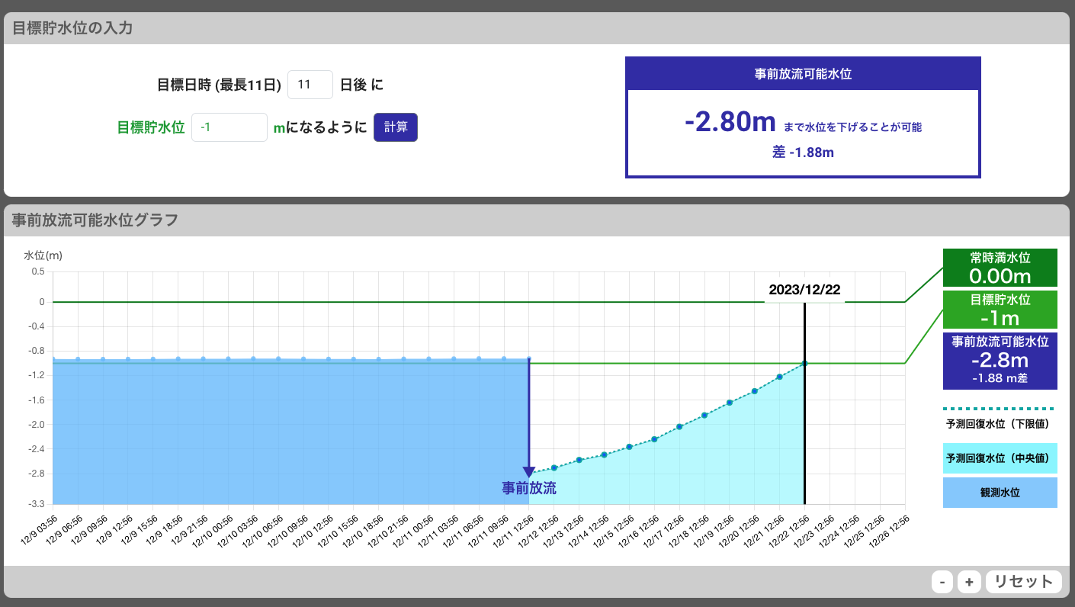Click the 目標貯水位の入力 panel header
Image resolution: width=1075 pixels, height=607 pixels.
(73, 28)
